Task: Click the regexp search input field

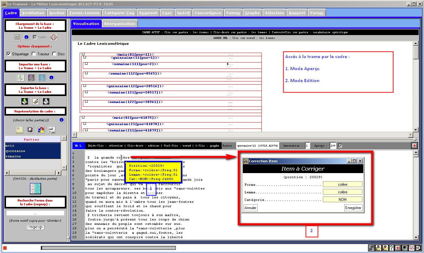Action: tap(35, 213)
